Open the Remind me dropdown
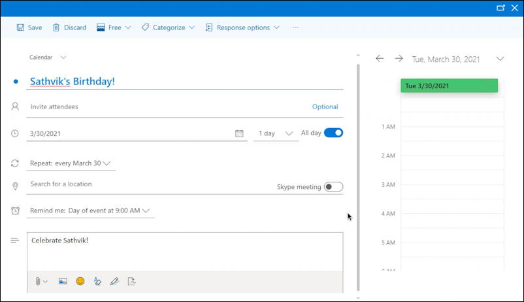 point(90,210)
